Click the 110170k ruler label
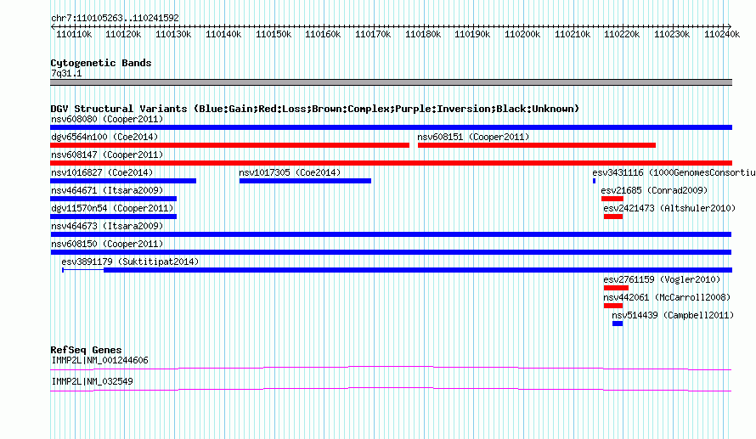Screen dimensions: 756x439 click(373, 34)
